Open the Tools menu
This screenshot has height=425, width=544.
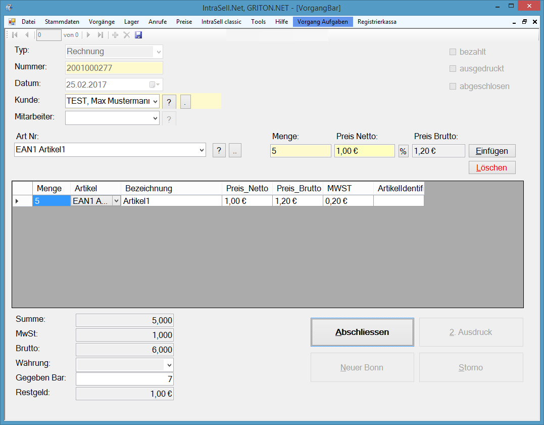point(258,22)
